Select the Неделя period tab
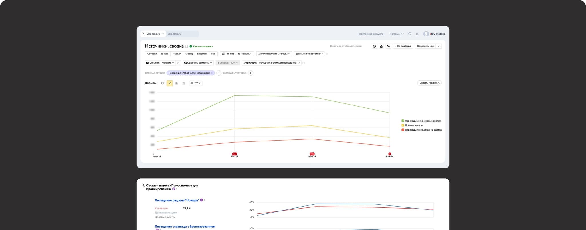The image size is (586, 230). tap(177, 54)
